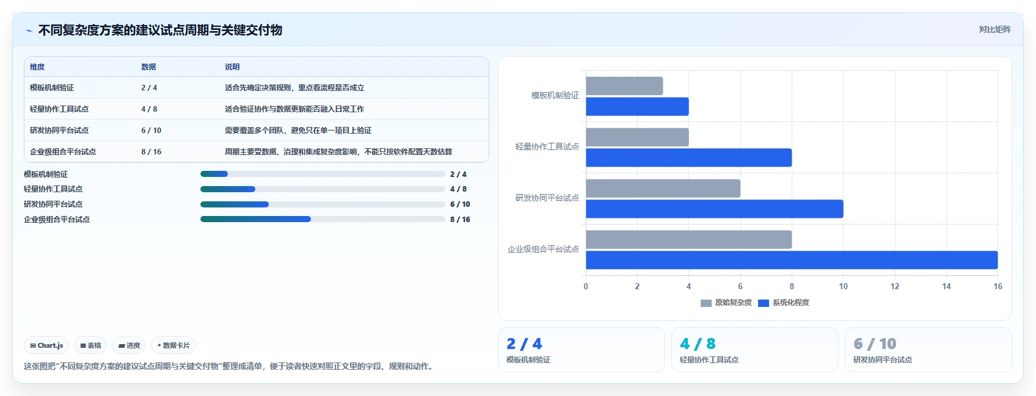Click the gray 原始复杂度 legend color box

(706, 303)
